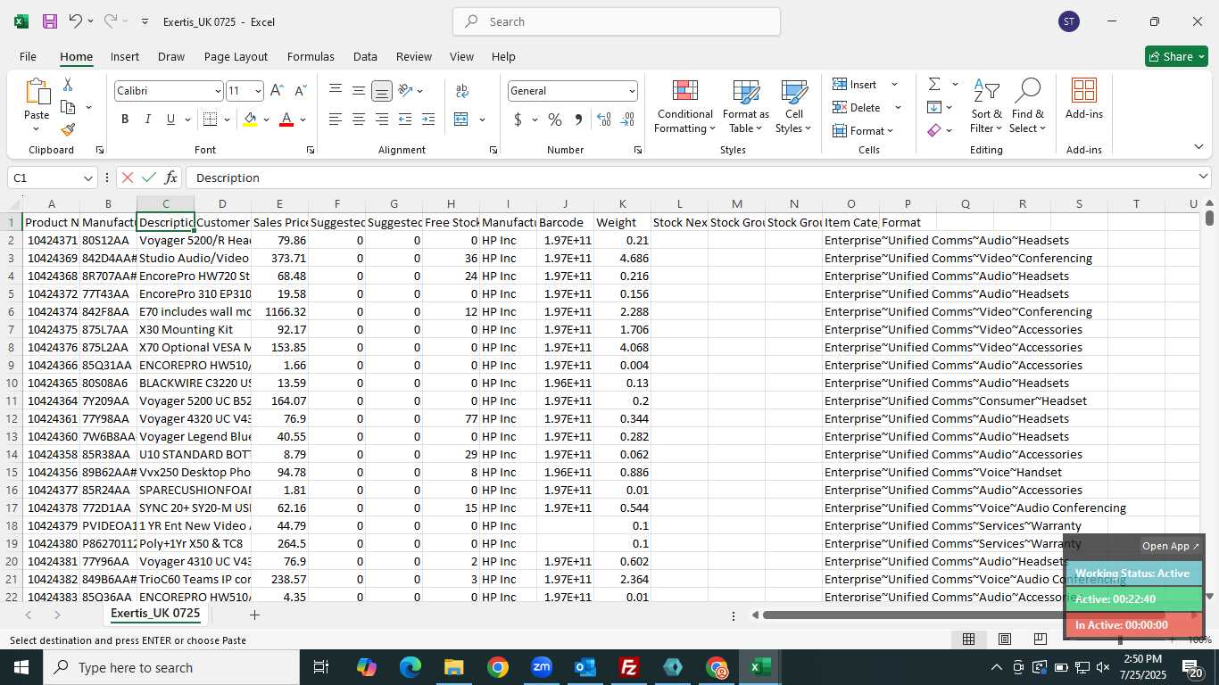
Task: Switch to Page Layout view in status bar
Action: (x=1005, y=639)
